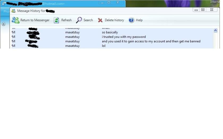Click the Search magnifying glass icon
223x139 pixels.
79,20
